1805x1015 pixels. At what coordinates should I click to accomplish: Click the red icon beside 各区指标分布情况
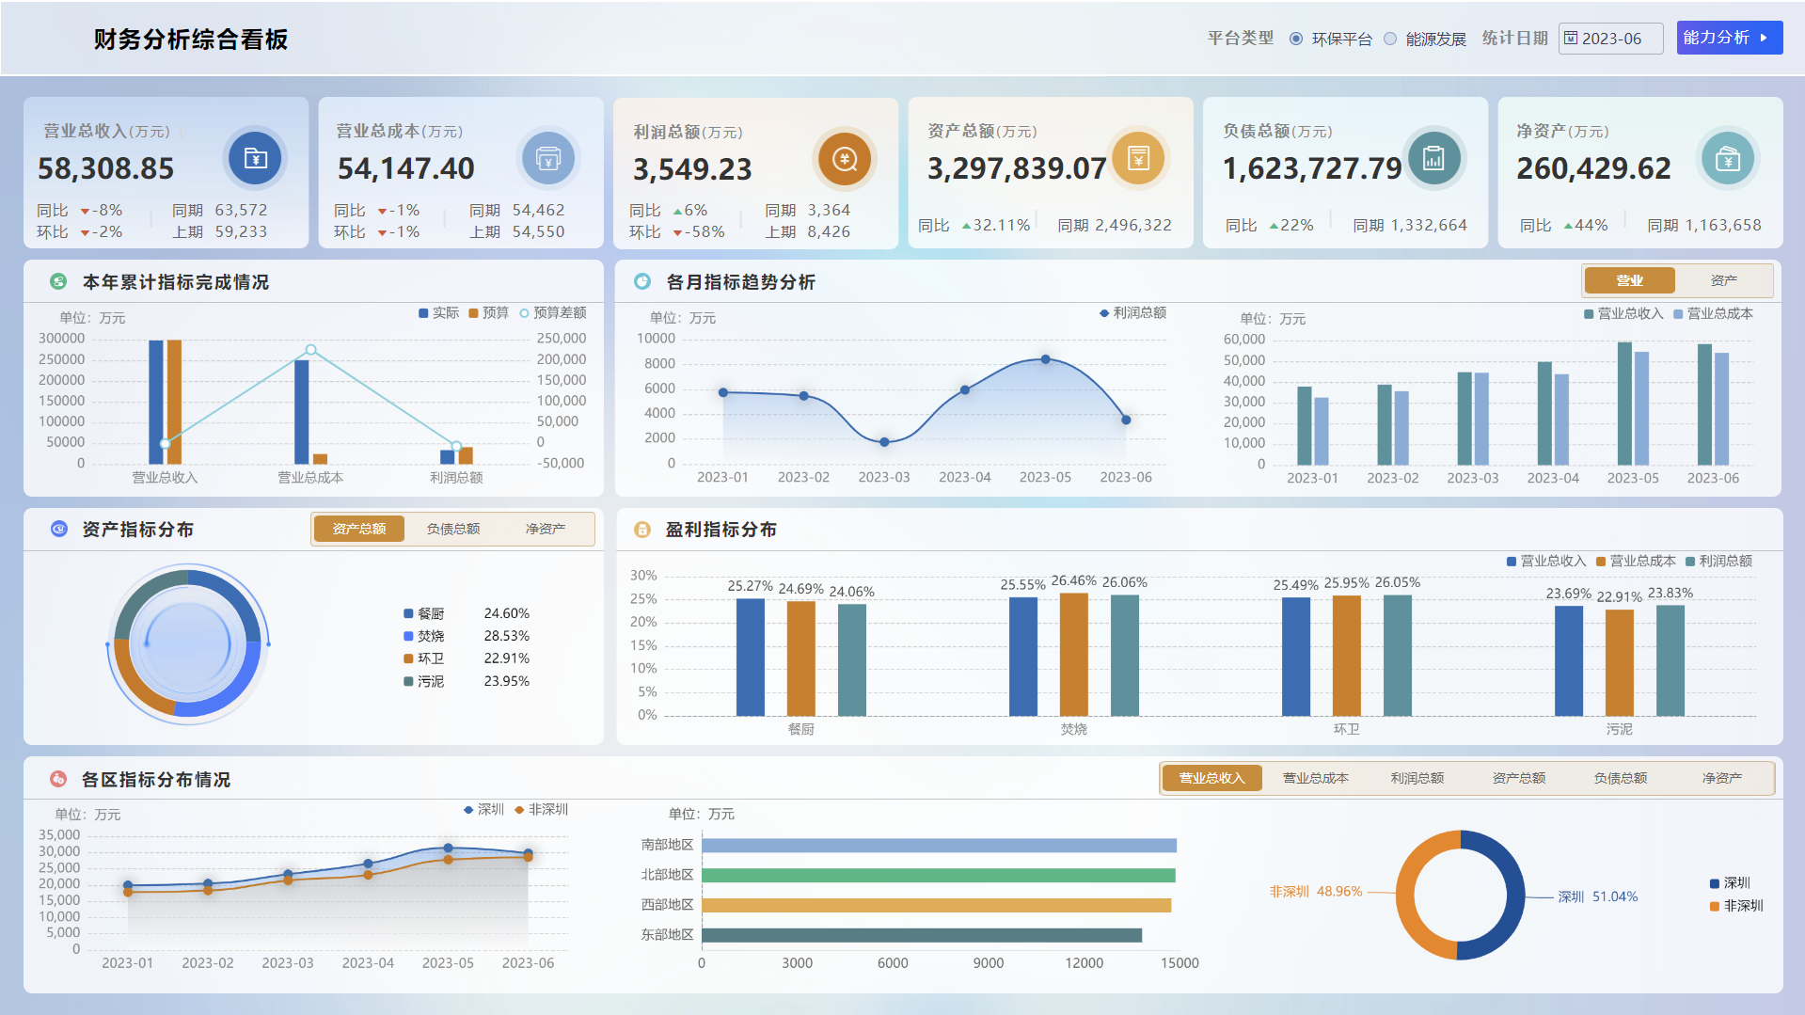click(x=58, y=779)
